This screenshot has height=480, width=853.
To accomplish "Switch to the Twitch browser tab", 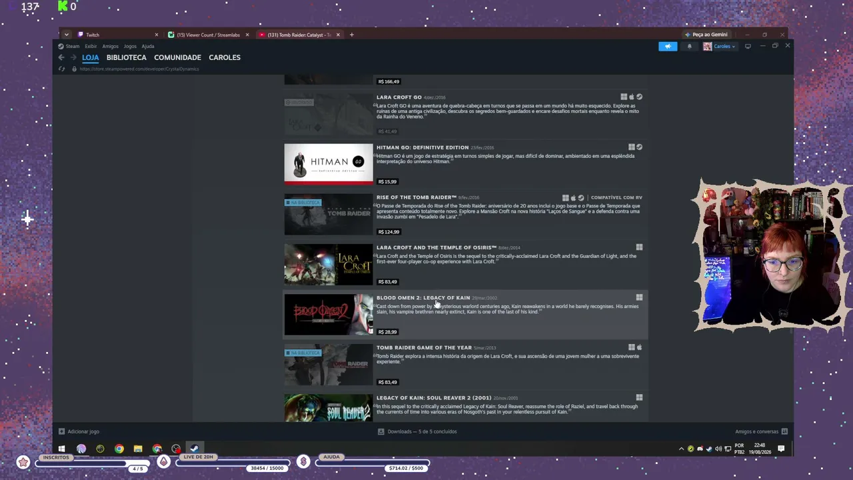I will coord(118,35).
